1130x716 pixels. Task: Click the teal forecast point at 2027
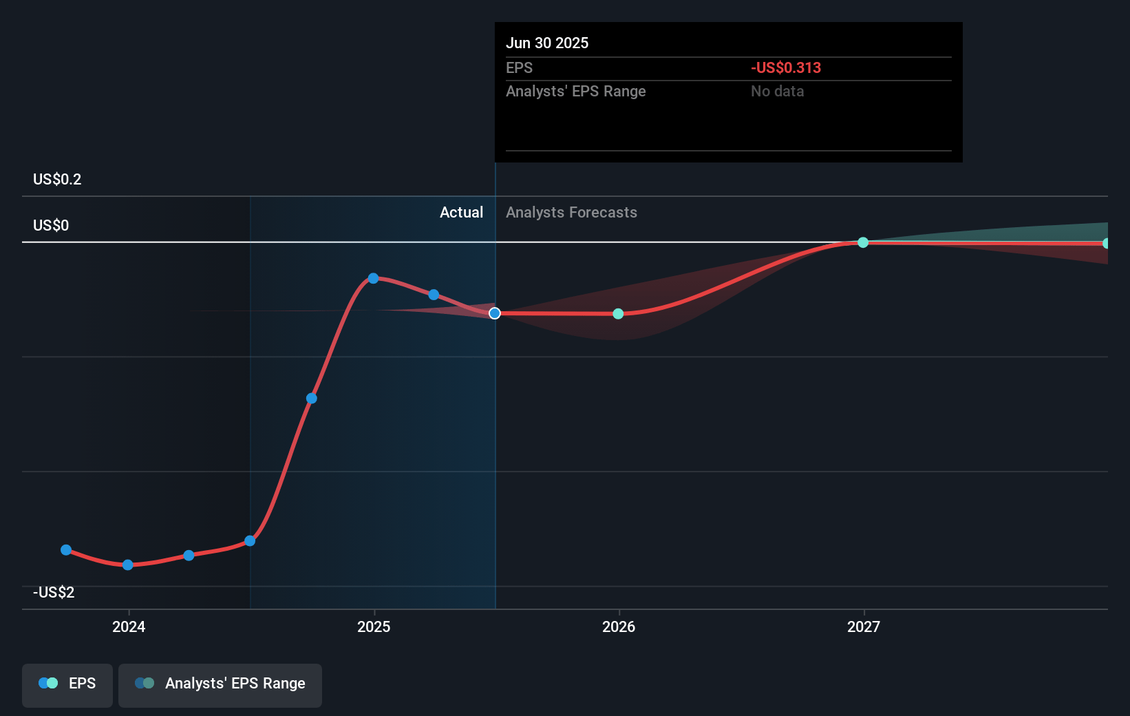point(863,242)
